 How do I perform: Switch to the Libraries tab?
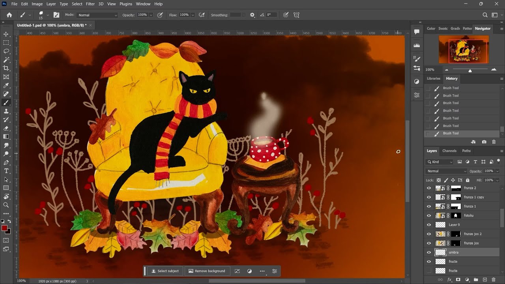[433, 78]
